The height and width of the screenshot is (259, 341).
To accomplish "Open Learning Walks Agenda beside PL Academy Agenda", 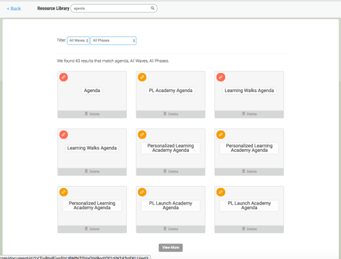I will pos(249,91).
